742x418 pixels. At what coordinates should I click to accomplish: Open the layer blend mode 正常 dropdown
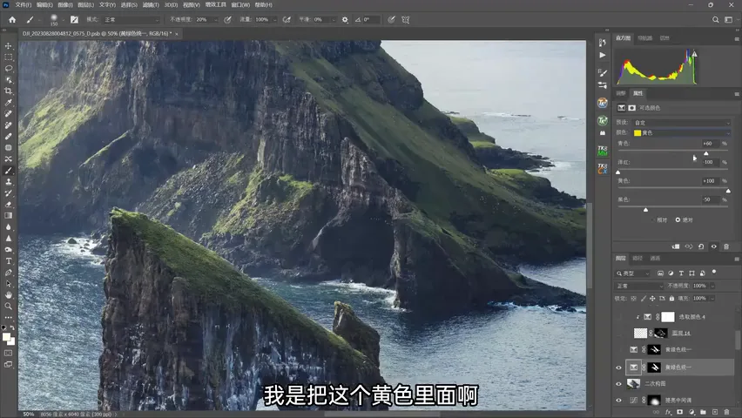[x=640, y=286]
